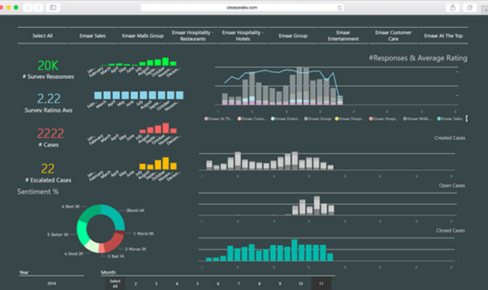Select the Emaar Group legend dot

[306, 119]
